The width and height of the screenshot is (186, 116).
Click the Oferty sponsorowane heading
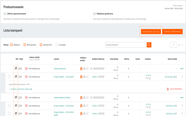point(17,14)
